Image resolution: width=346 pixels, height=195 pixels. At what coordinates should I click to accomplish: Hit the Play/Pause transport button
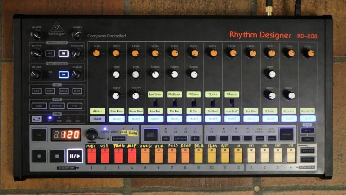(x=75, y=156)
